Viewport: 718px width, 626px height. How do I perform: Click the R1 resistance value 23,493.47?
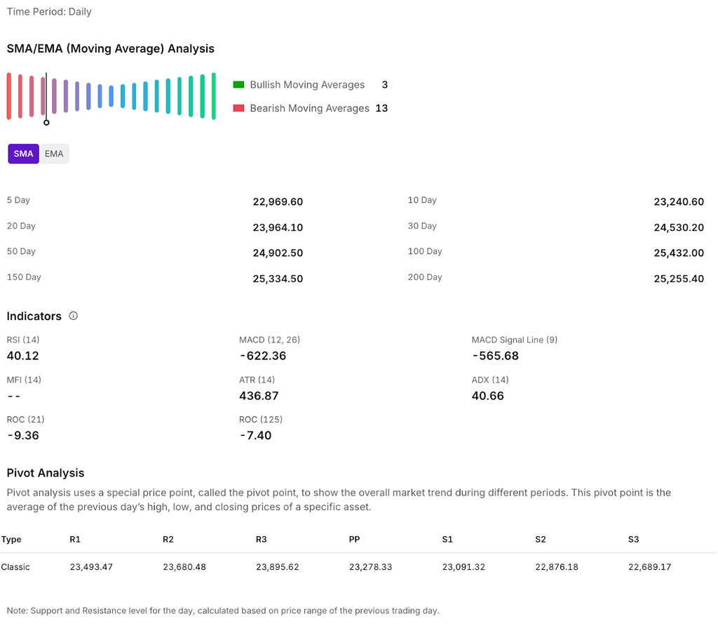tap(91, 567)
